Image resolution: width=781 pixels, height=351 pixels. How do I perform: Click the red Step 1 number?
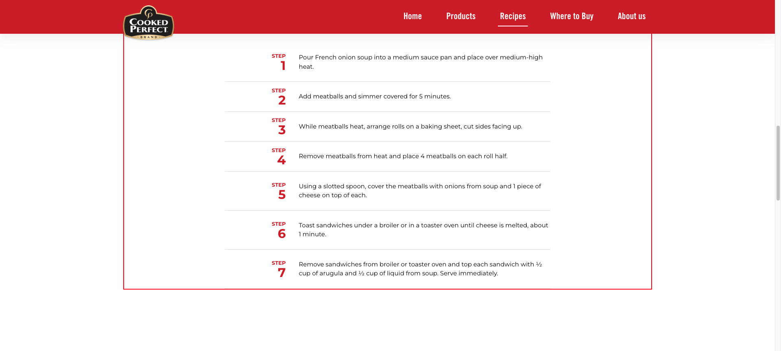pyautogui.click(x=283, y=66)
